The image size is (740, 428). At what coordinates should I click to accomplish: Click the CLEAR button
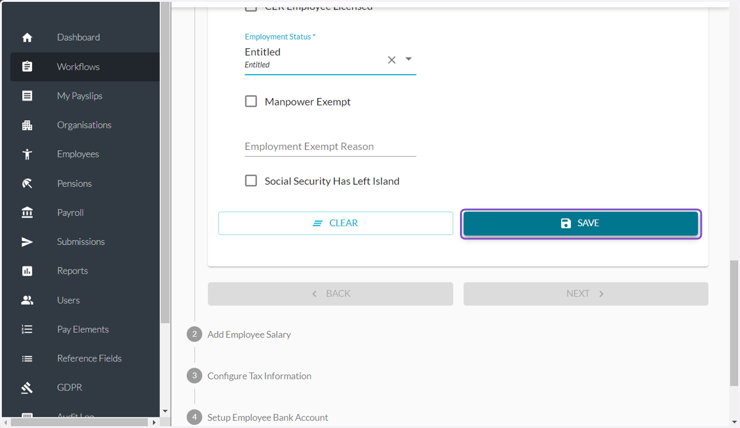(335, 223)
